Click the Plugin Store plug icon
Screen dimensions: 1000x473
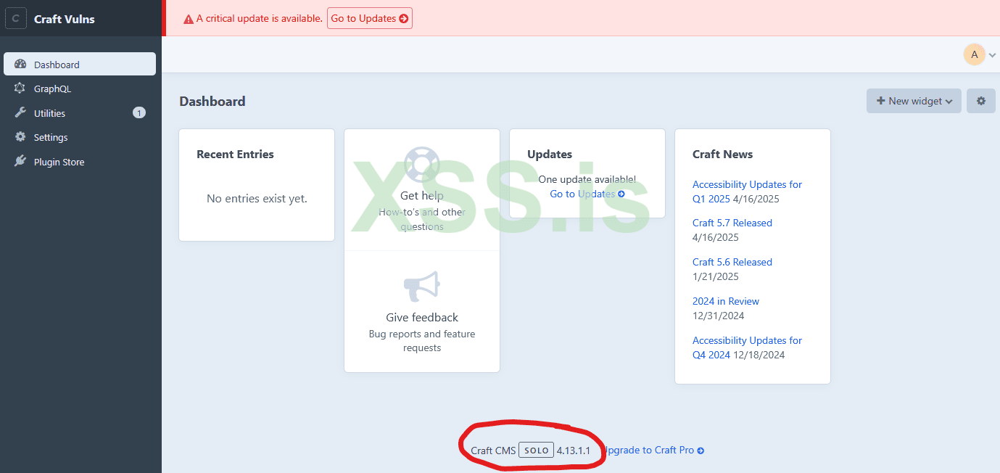click(20, 162)
